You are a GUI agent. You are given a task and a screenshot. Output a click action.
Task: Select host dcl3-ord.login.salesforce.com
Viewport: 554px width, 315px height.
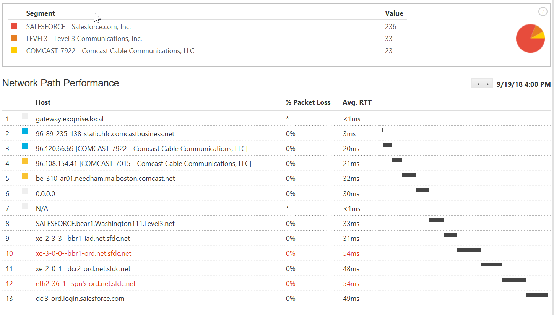(x=80, y=299)
